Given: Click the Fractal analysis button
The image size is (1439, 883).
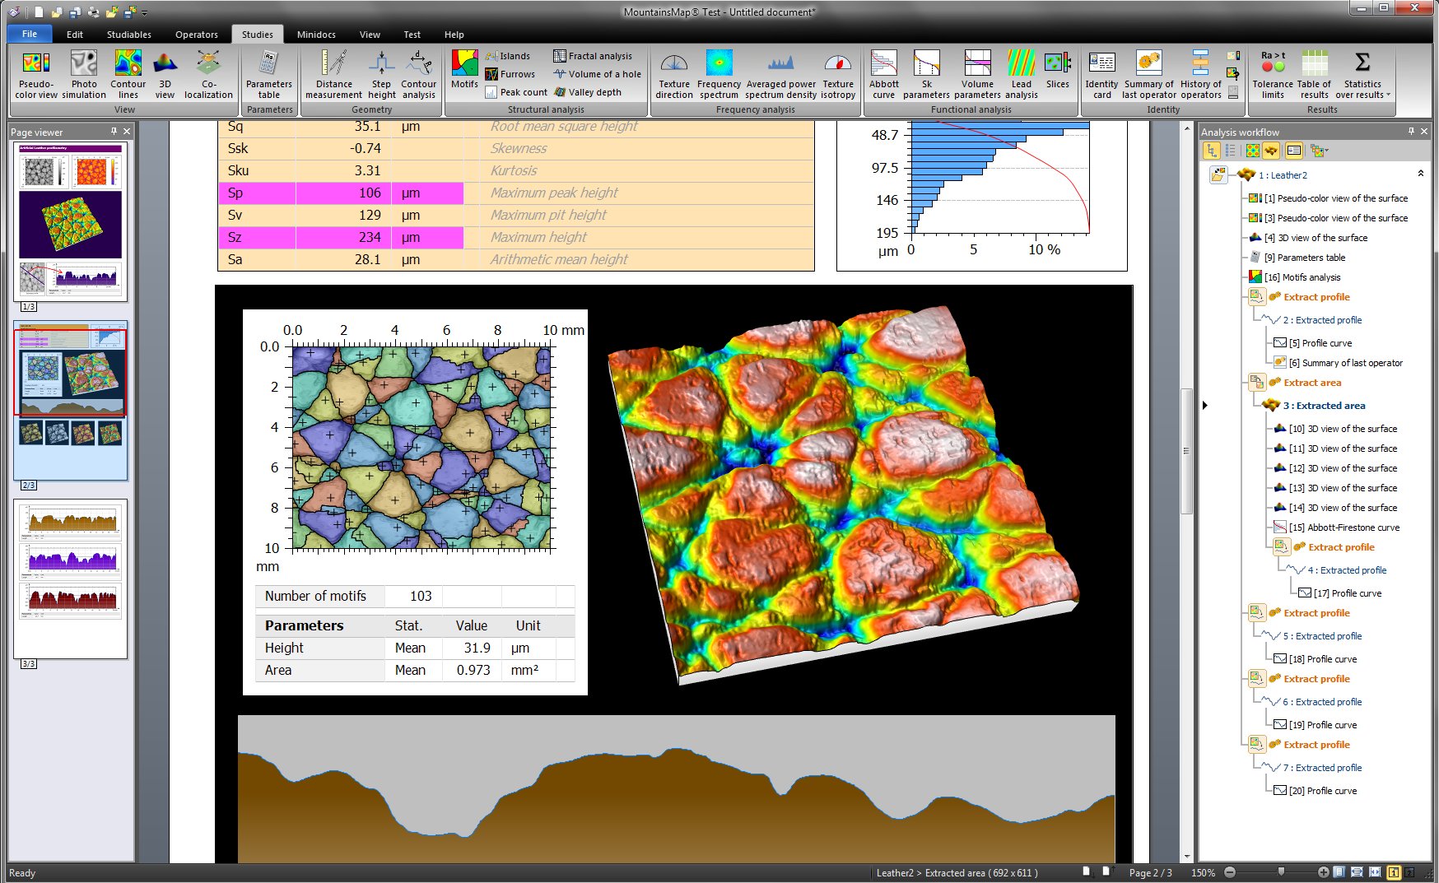Looking at the screenshot, I should (593, 56).
